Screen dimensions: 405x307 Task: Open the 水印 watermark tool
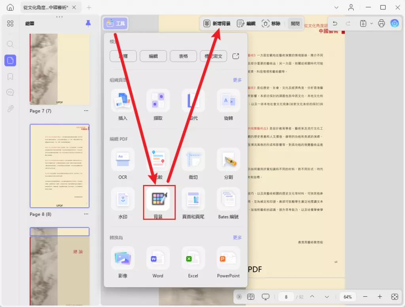pos(122,200)
